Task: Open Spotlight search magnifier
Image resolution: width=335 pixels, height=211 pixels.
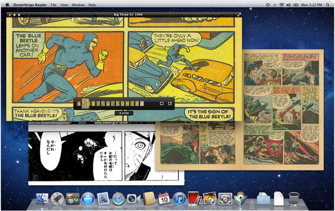Action: pos(327,5)
